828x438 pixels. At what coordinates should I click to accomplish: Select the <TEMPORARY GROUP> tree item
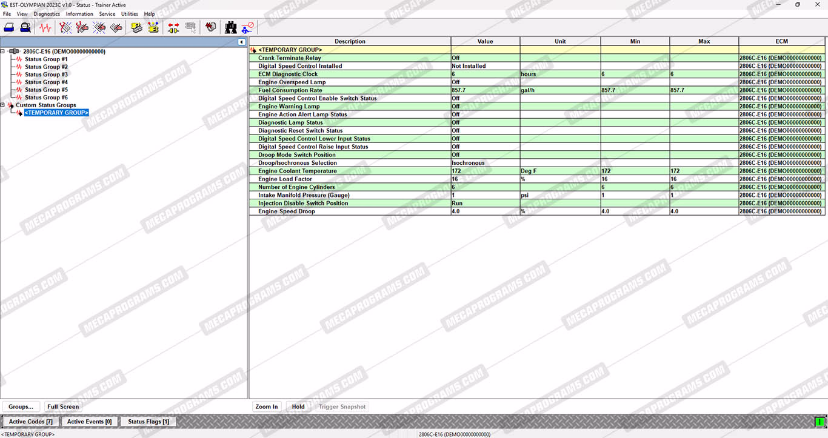56,113
